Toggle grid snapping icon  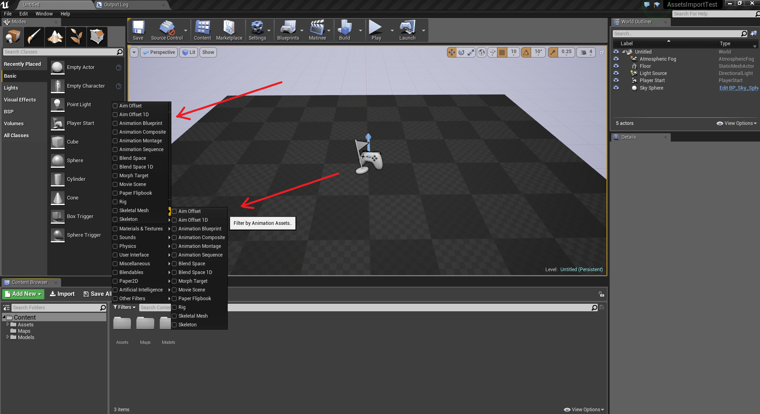click(x=502, y=52)
